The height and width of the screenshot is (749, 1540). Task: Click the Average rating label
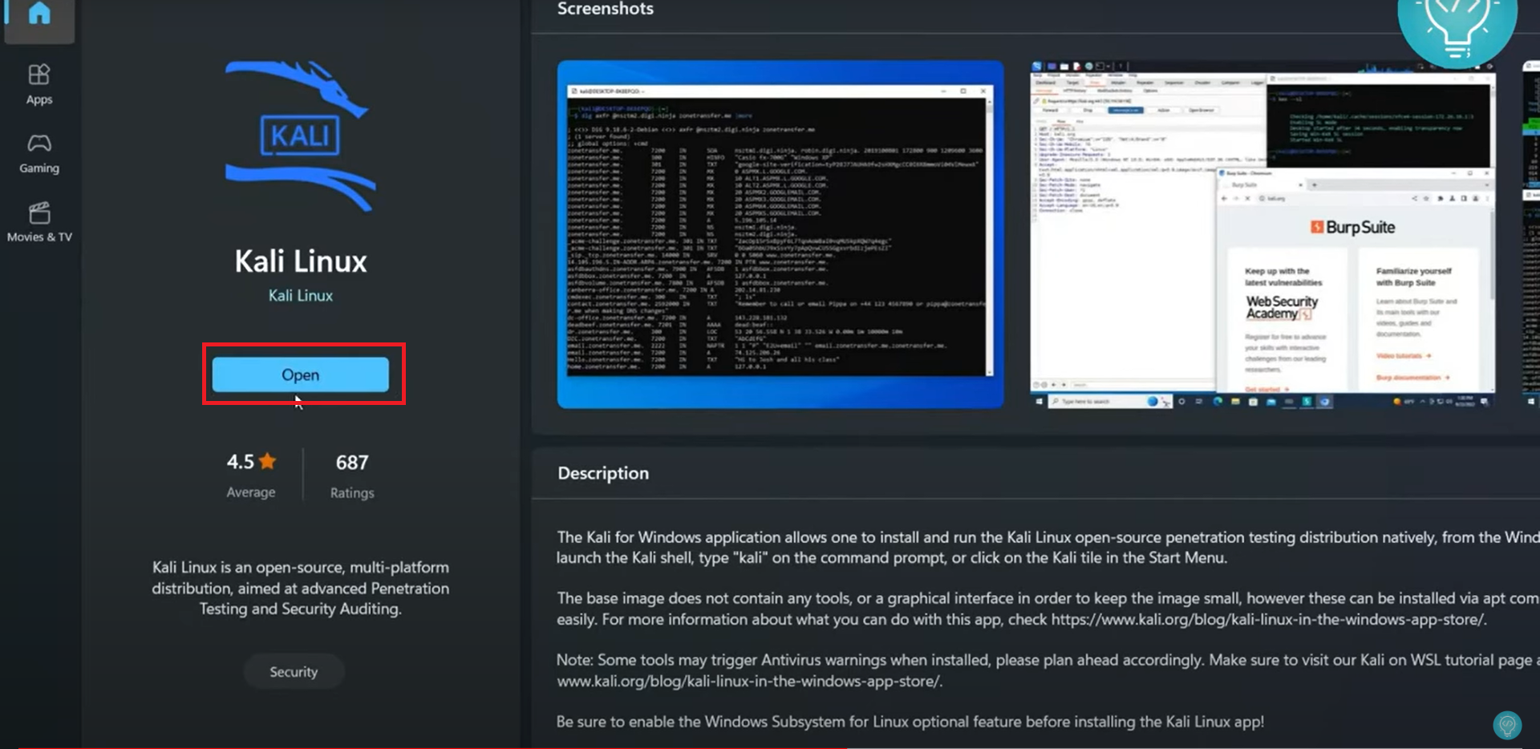250,492
